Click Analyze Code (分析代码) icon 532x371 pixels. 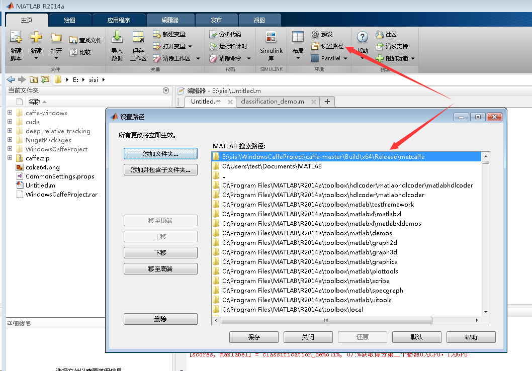(x=213, y=34)
